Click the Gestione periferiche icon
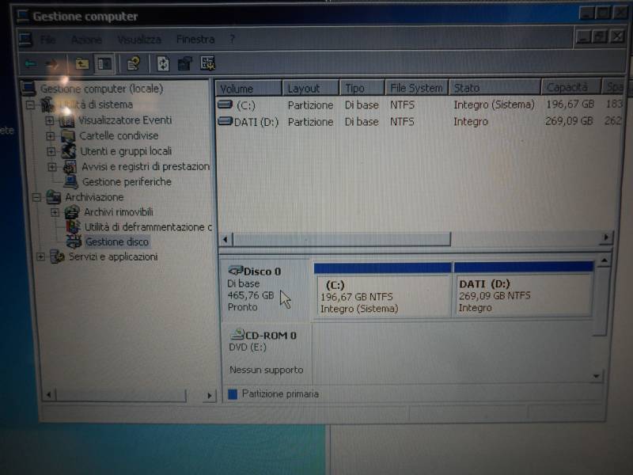 71,182
